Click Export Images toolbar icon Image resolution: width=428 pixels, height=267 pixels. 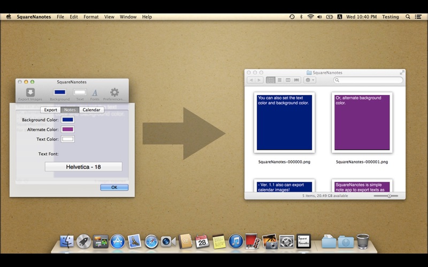coord(30,95)
